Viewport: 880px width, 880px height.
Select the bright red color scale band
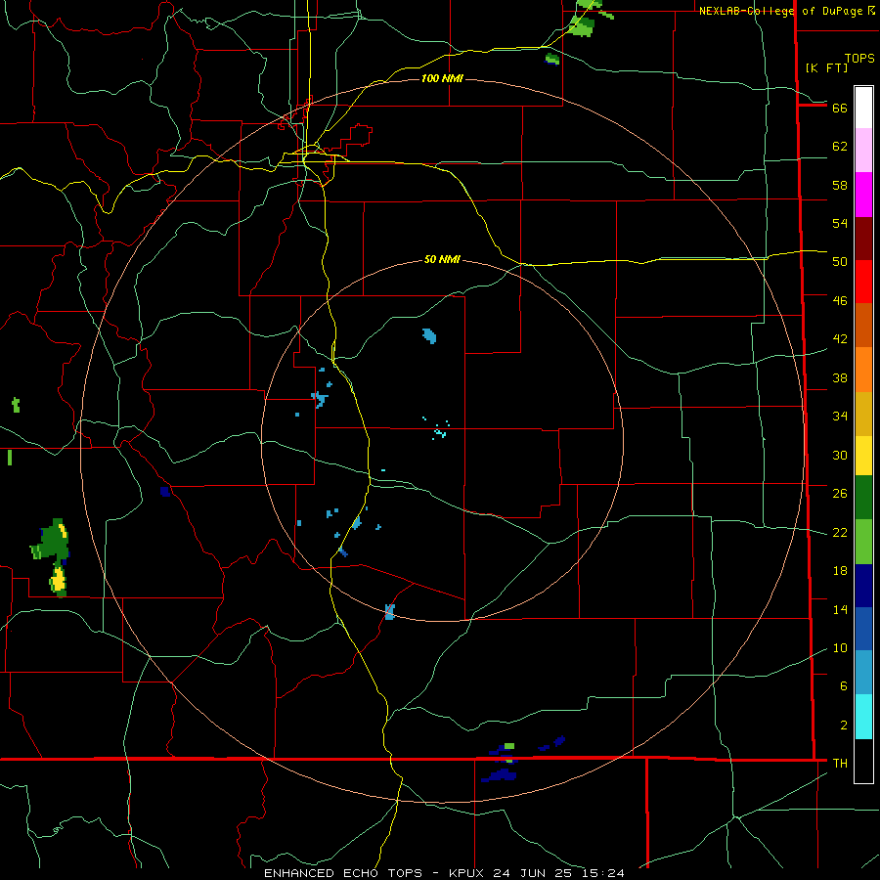click(863, 282)
